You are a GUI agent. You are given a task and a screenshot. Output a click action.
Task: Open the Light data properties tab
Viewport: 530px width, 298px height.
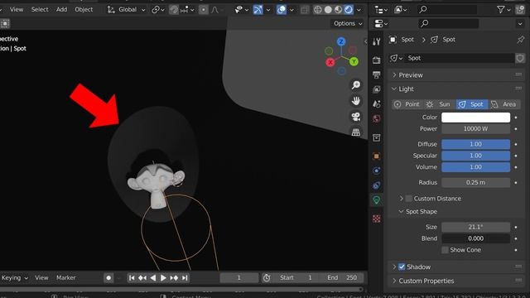(x=377, y=200)
